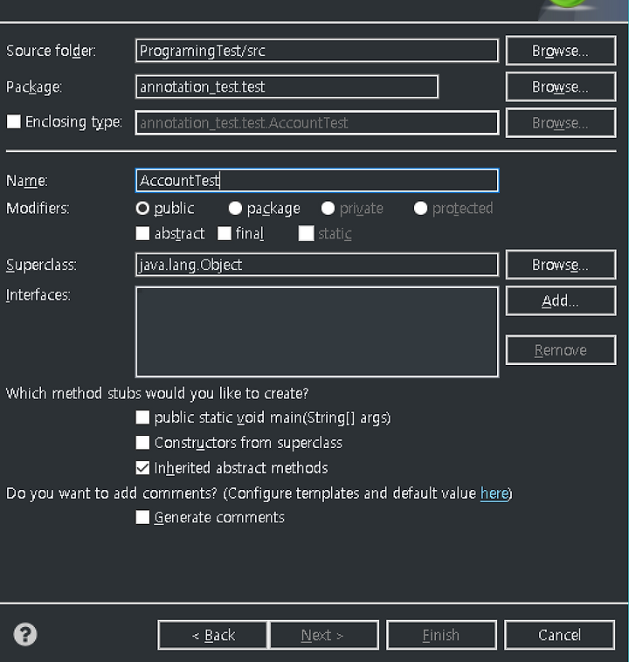Click the Package text field
The height and width of the screenshot is (662, 629).
coord(287,87)
